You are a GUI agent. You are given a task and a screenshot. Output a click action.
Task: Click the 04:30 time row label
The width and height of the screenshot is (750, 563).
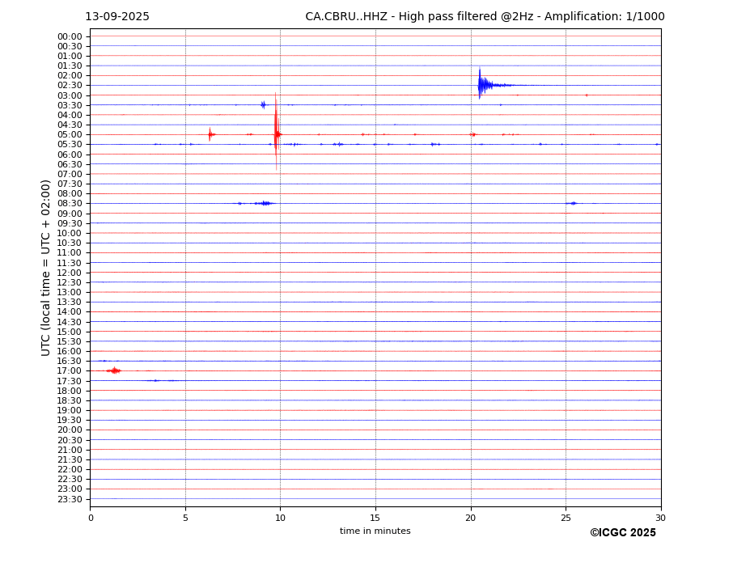pyautogui.click(x=70, y=125)
